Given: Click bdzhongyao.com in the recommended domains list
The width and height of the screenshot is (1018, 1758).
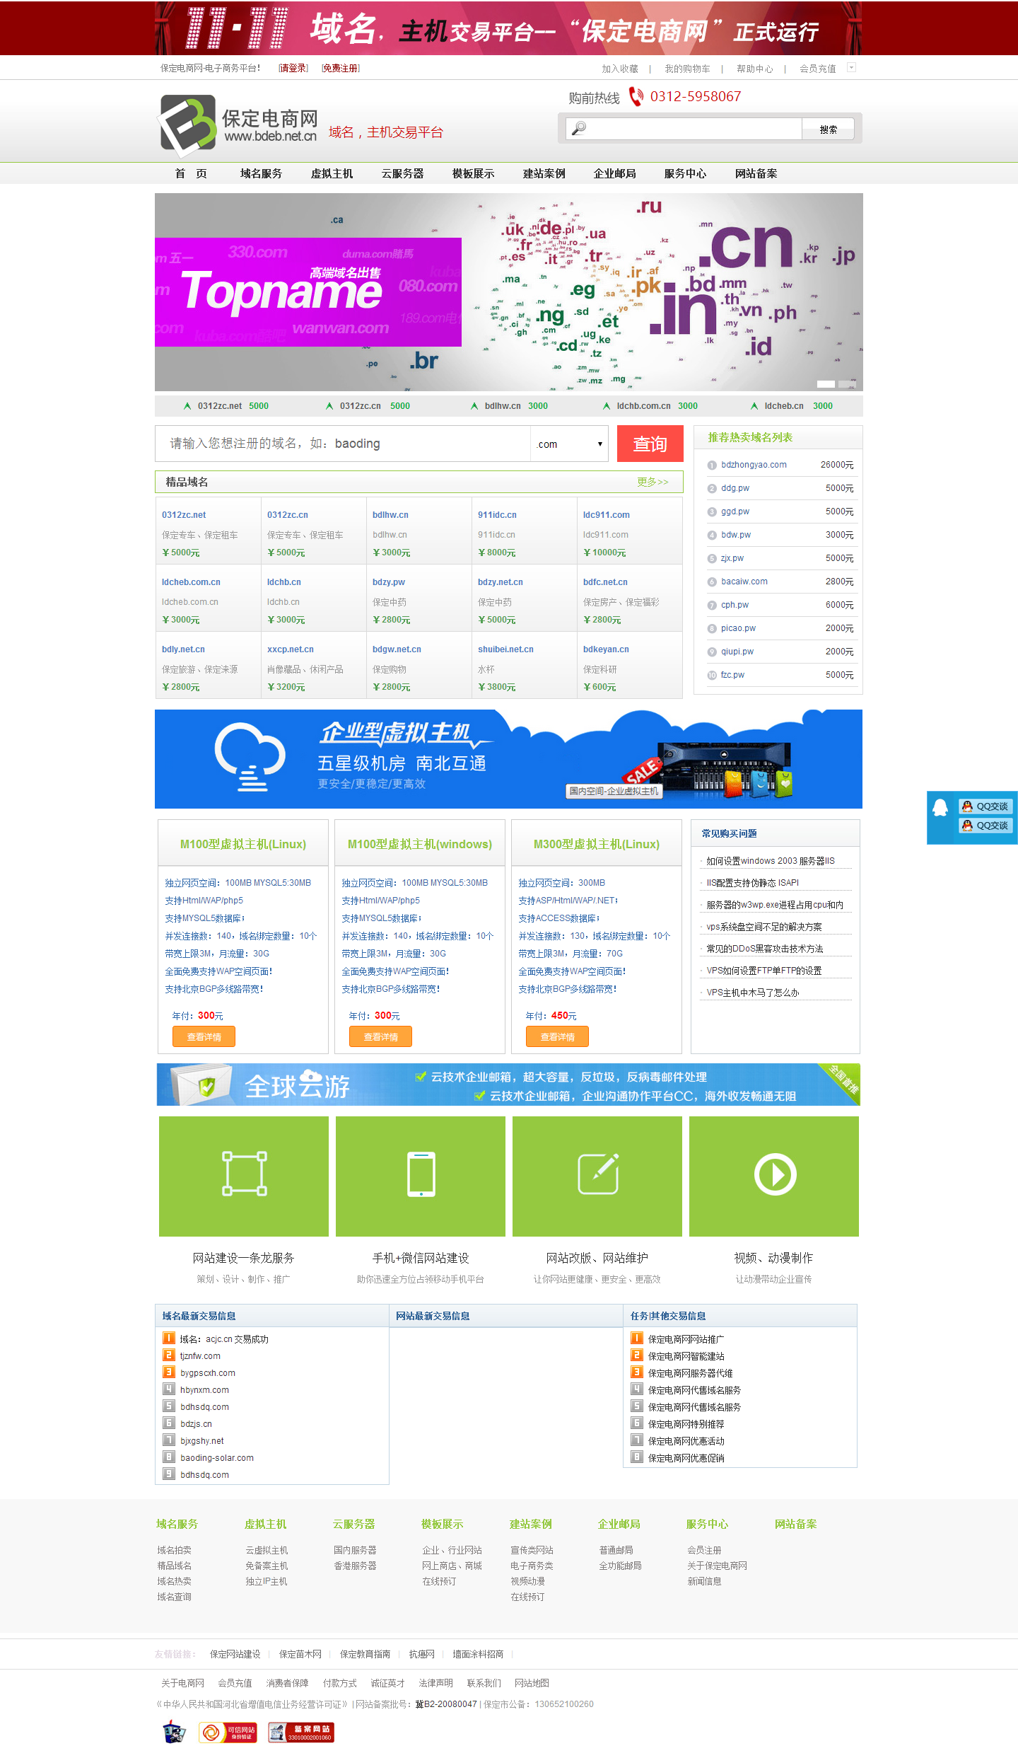Looking at the screenshot, I should click(754, 465).
